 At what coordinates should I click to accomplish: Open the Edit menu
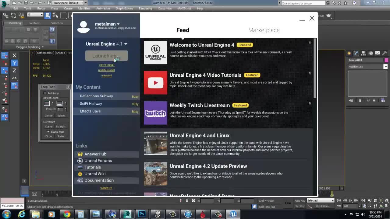(x=16, y=9)
